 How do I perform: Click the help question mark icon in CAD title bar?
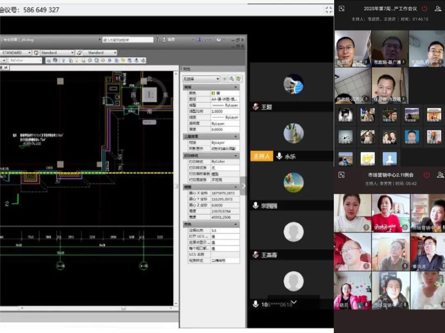pyautogui.click(x=219, y=40)
